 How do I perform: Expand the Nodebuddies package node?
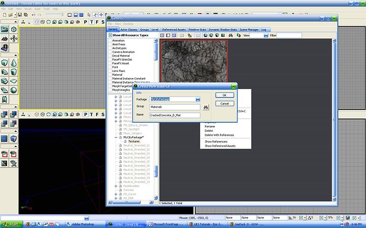click(x=116, y=186)
